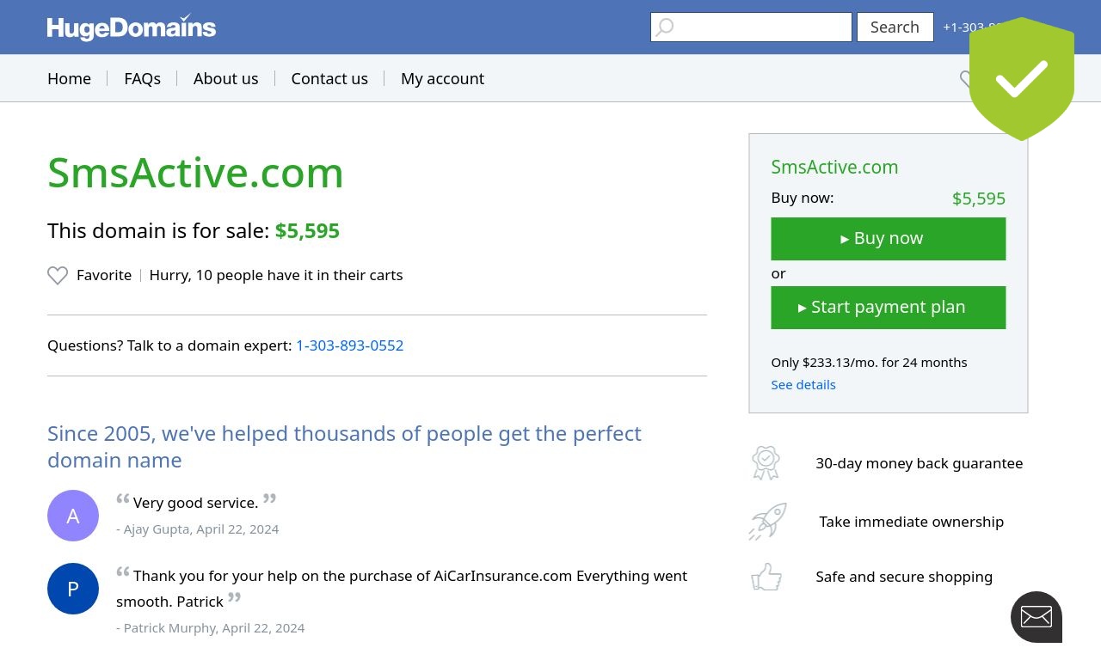Open the Contact us page
The image size is (1101, 660).
[x=329, y=78]
